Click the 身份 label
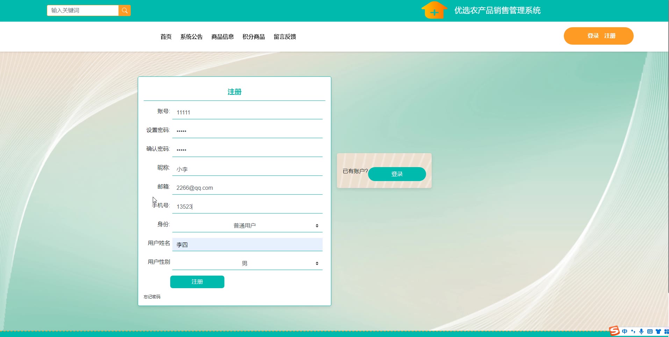Viewport: 669px width, 337px height. click(164, 224)
